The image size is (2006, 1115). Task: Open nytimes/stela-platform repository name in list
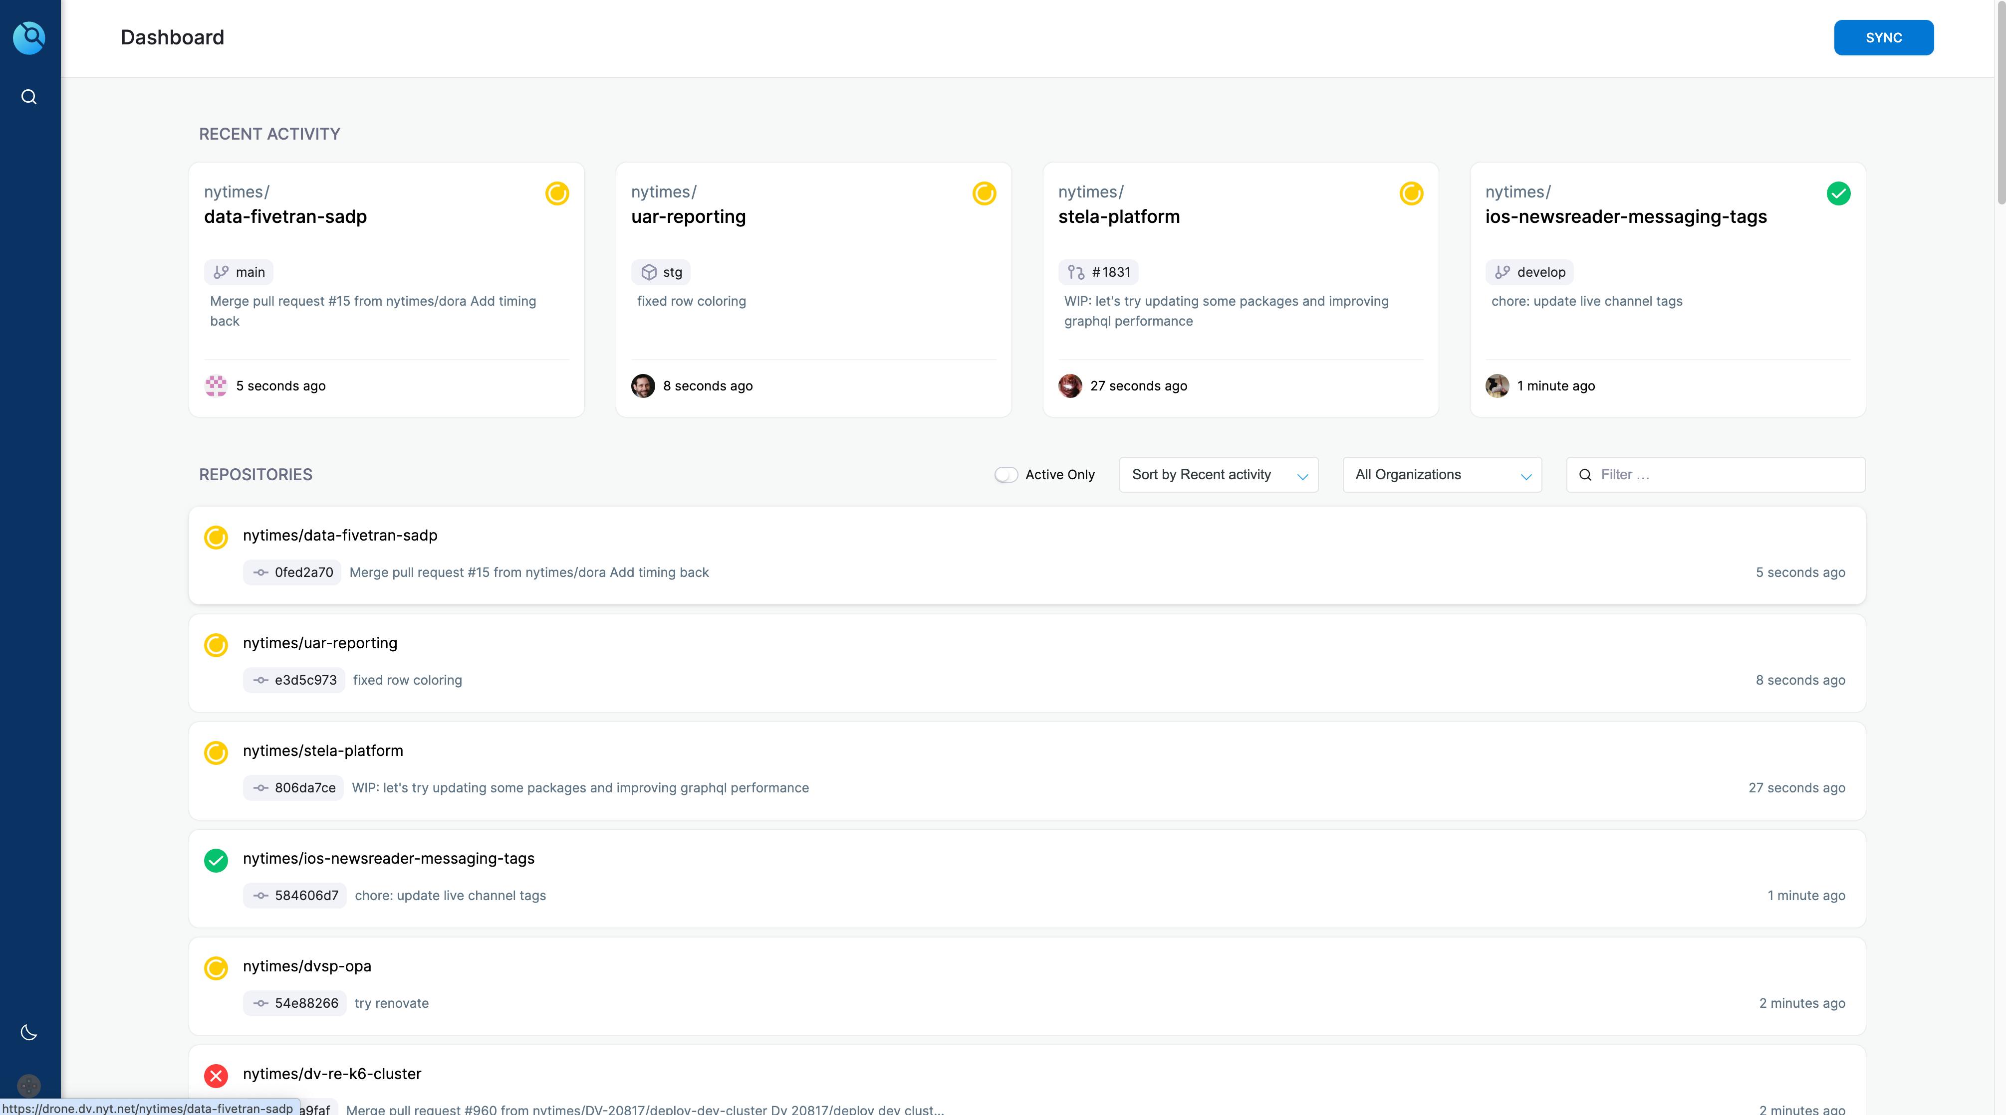(323, 751)
